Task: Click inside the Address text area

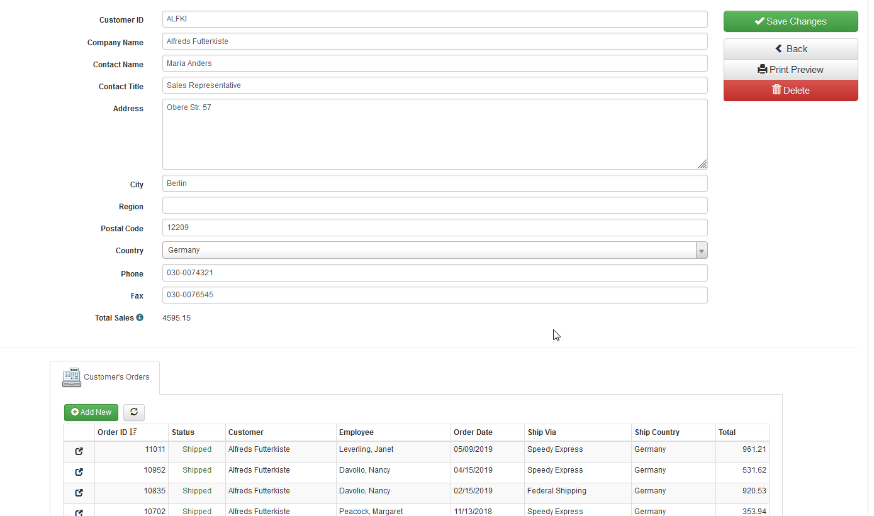Action: pos(435,134)
